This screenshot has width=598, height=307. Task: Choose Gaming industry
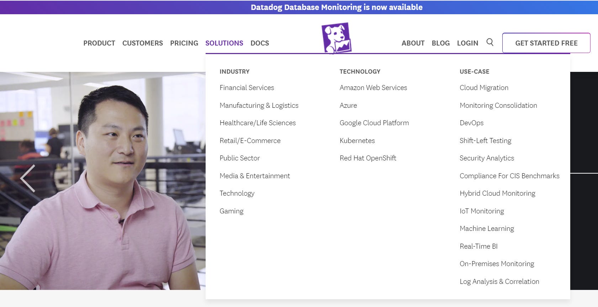(x=232, y=211)
